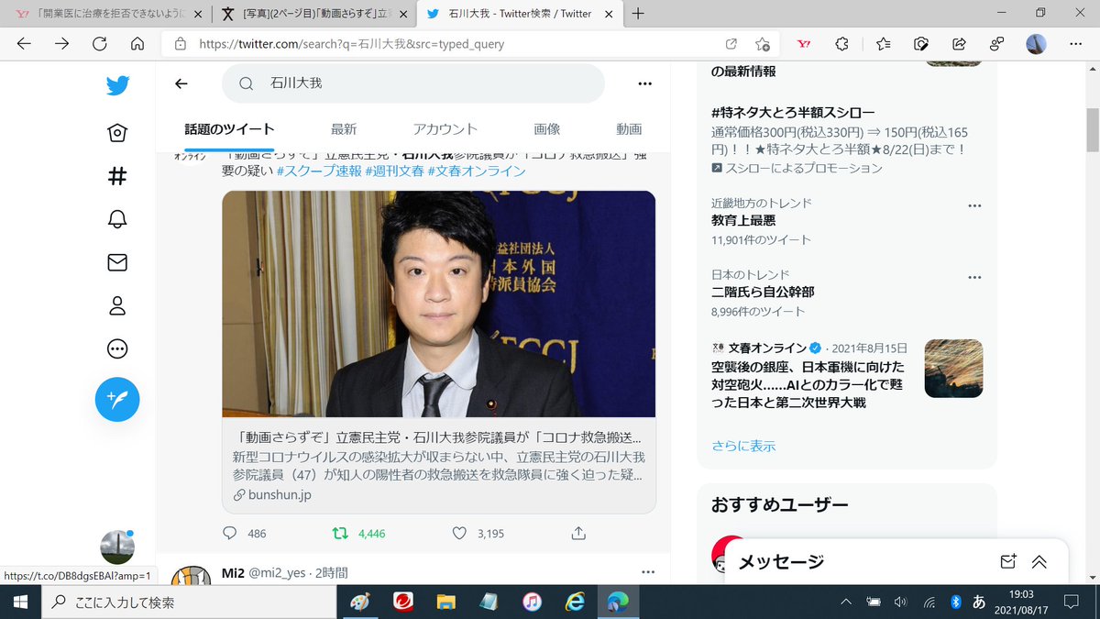Open more options for Mi2 tweet
Screen dimensions: 1100x619
point(648,572)
